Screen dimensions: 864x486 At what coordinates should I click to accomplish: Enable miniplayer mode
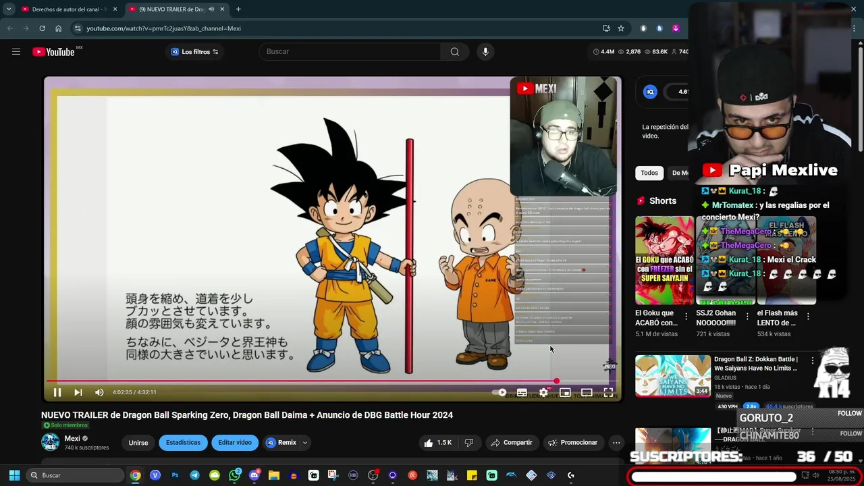(x=565, y=392)
